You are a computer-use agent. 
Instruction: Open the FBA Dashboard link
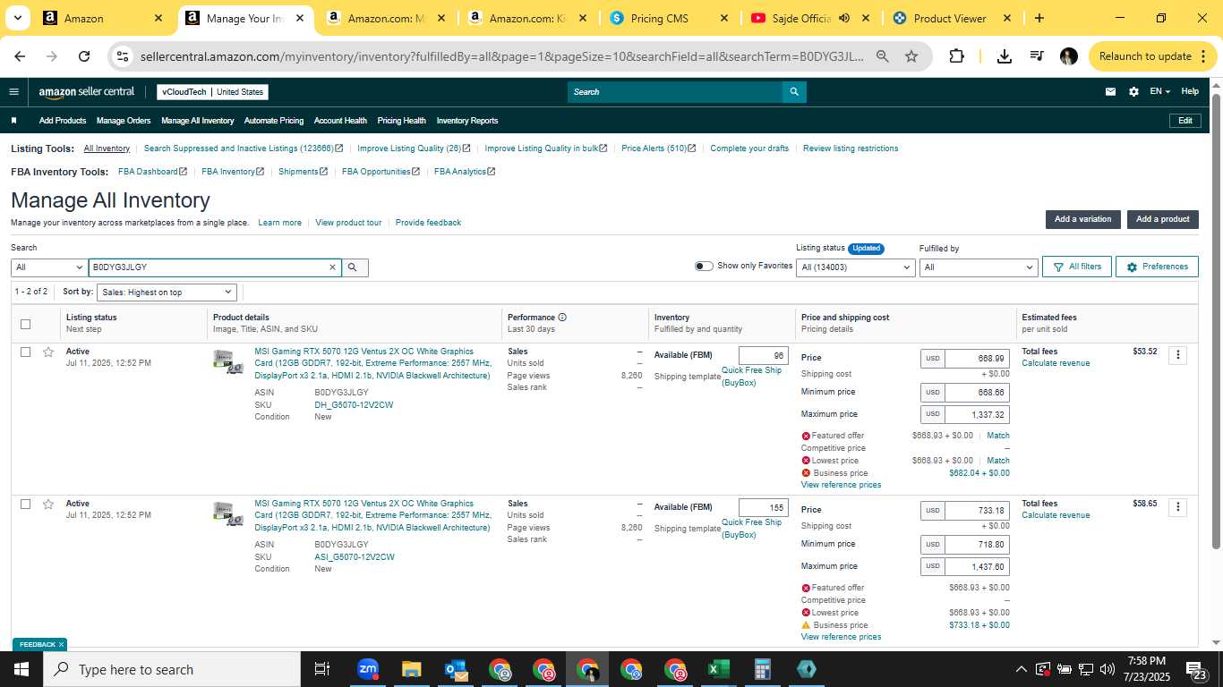coord(152,172)
